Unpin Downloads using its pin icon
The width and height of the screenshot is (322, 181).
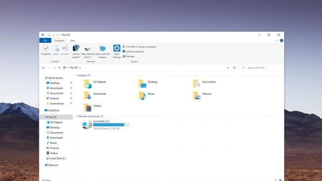point(71,88)
